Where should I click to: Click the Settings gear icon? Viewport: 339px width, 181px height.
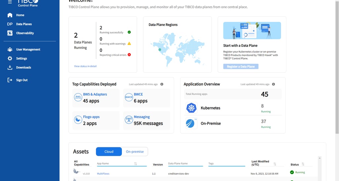point(10,58)
